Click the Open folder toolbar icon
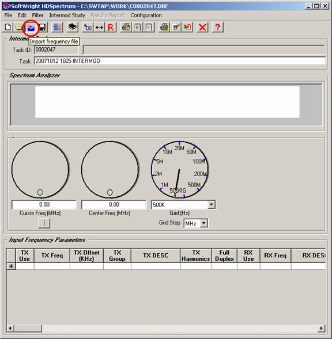The image size is (332, 339). (19, 27)
